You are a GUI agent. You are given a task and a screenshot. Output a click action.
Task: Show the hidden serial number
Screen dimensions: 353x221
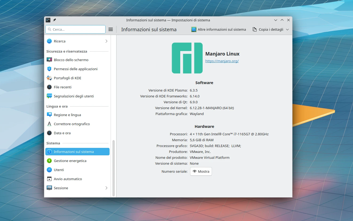(x=201, y=171)
